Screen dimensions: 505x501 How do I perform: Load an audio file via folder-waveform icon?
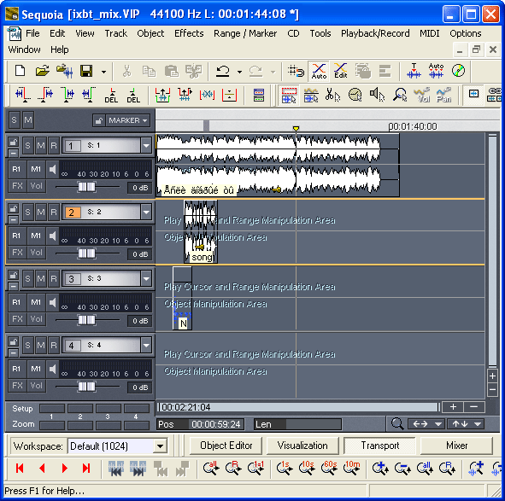(x=64, y=71)
